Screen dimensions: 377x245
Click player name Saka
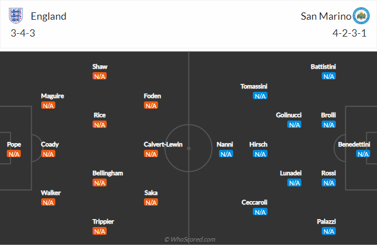tap(151, 193)
